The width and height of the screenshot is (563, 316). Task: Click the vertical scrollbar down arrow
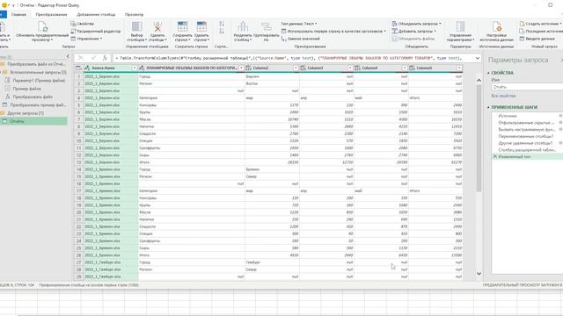point(479,274)
